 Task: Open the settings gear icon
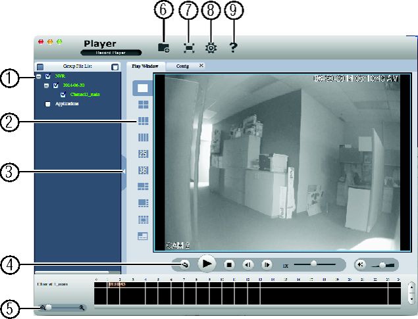(x=211, y=48)
